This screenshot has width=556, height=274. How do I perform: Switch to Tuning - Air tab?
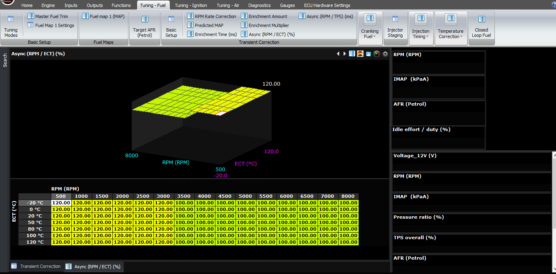(x=228, y=5)
